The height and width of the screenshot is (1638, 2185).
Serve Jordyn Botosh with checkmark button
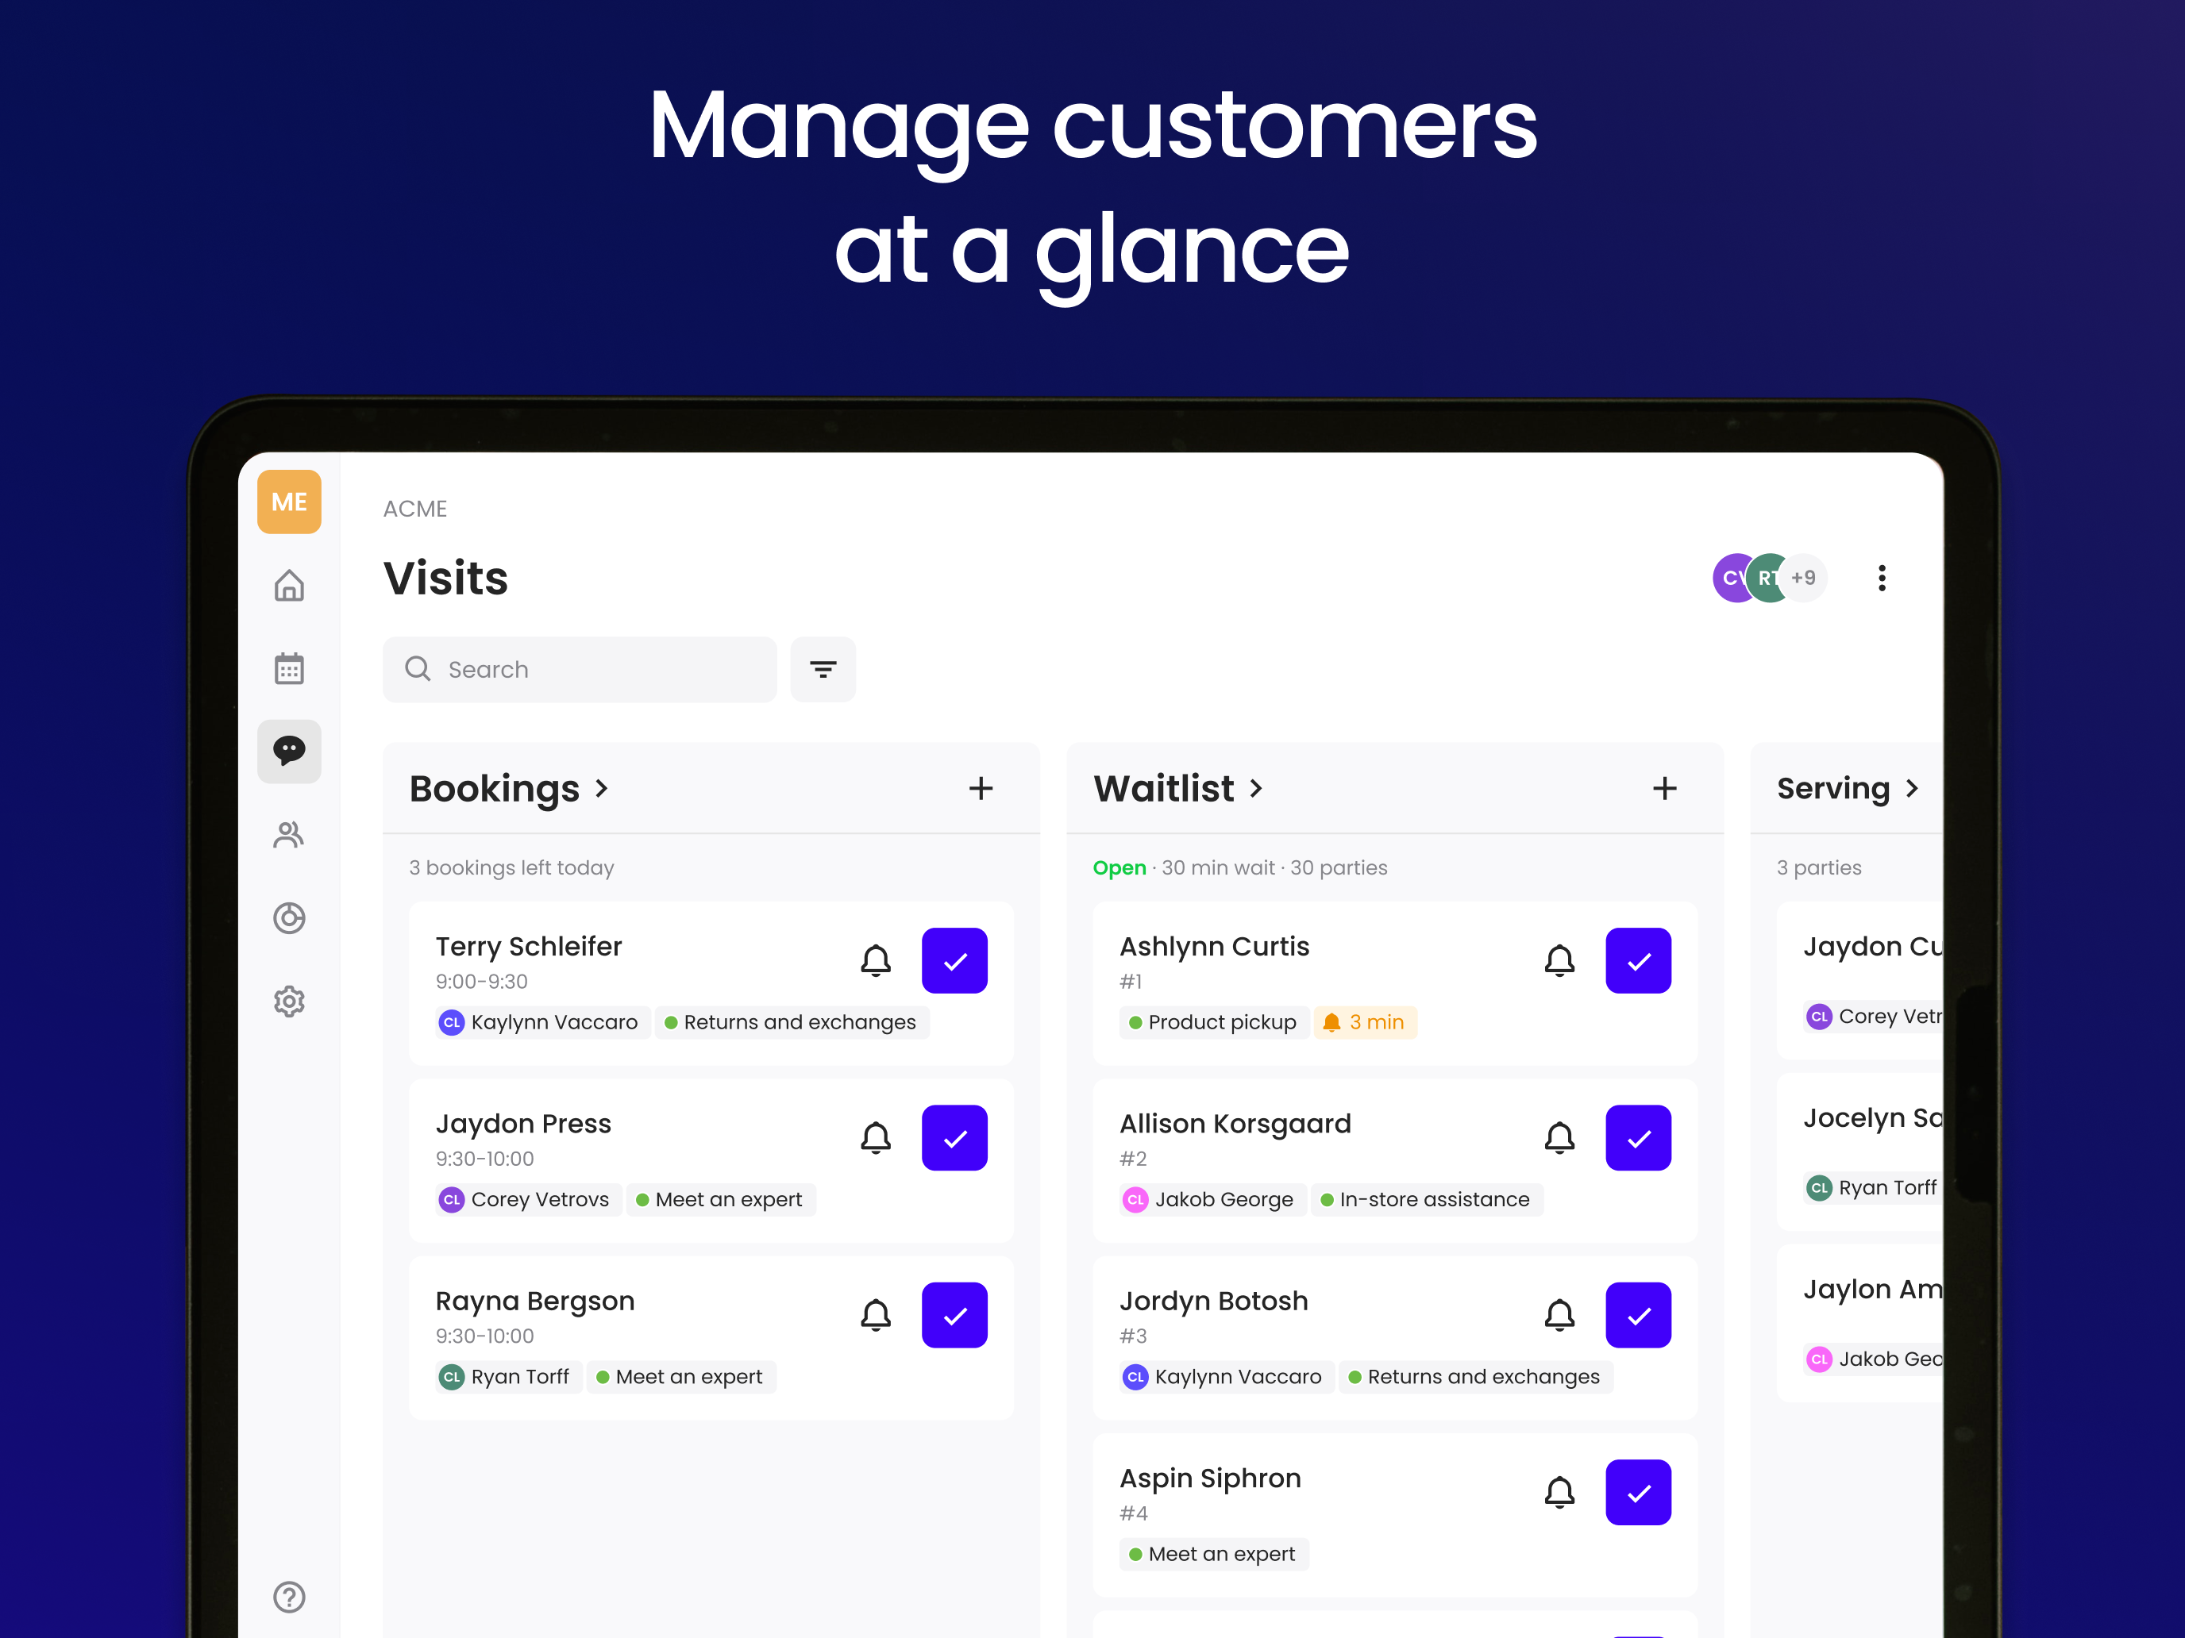coord(1638,1315)
